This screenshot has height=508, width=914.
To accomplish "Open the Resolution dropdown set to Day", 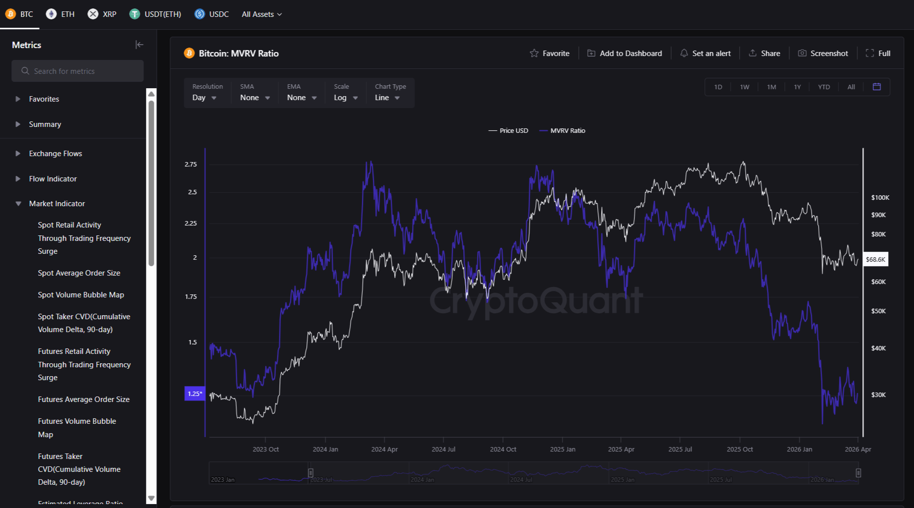I will [204, 97].
